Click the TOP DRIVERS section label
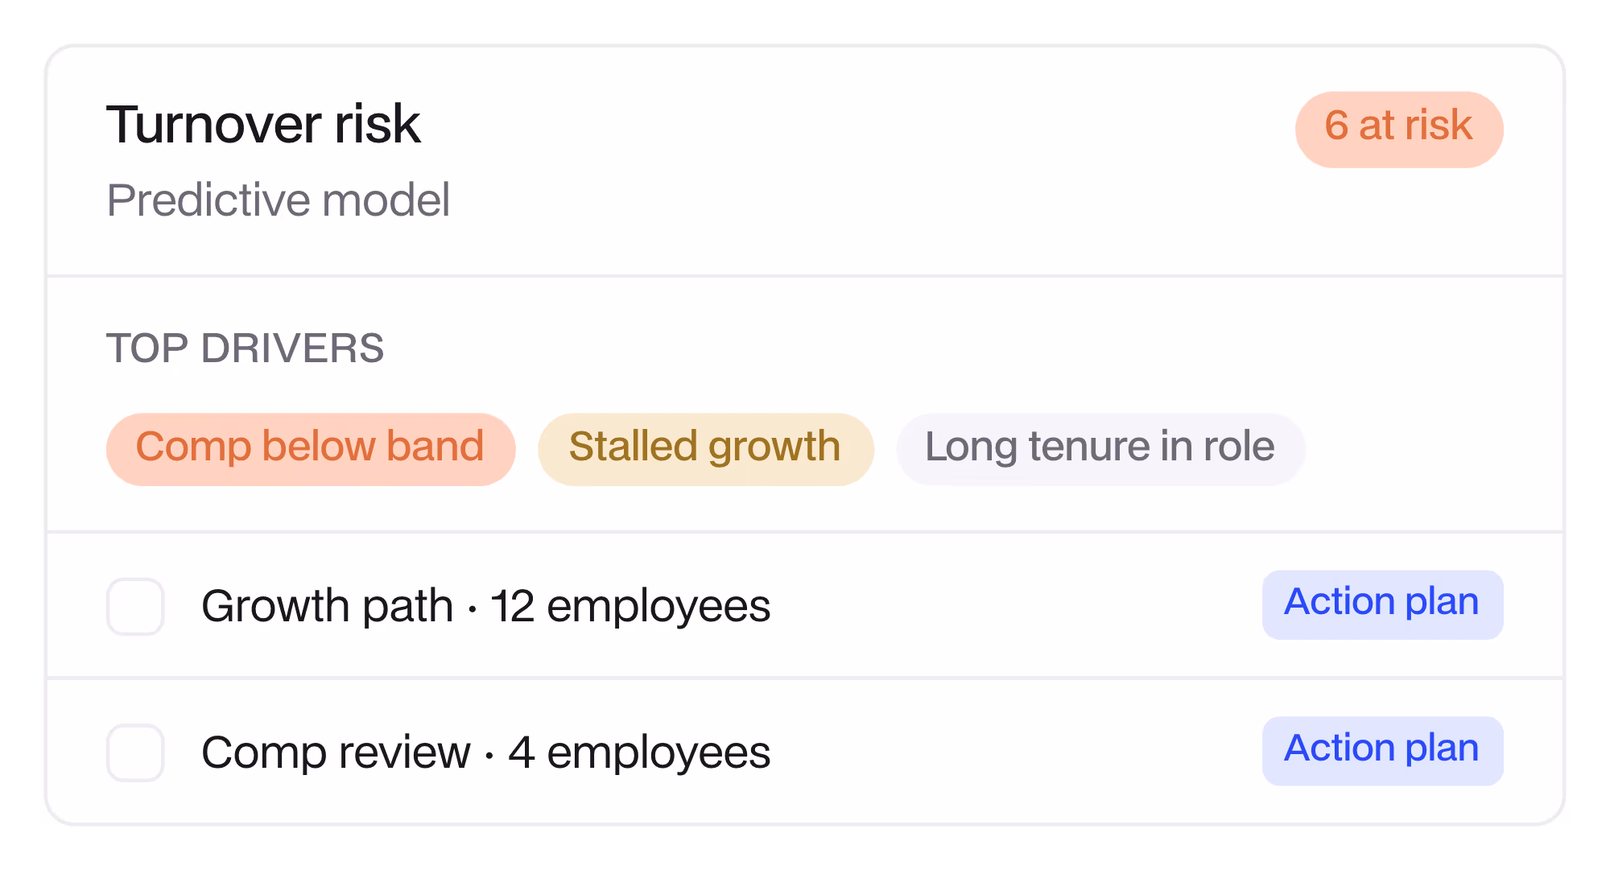This screenshot has width=1610, height=870. 245,348
